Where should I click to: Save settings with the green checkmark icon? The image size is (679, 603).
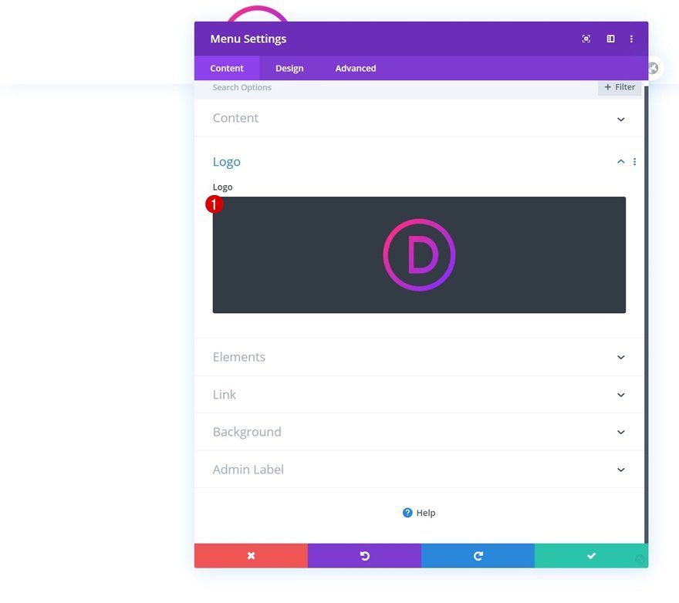tap(591, 555)
